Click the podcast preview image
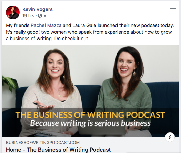The width and height of the screenshot is (181, 153). [x=90, y=91]
